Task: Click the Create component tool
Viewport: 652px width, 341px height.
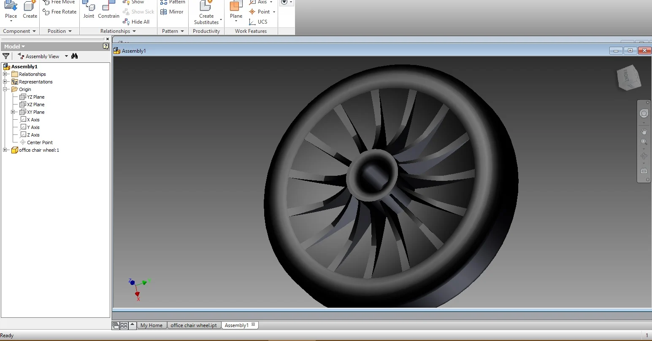Action: pos(30,10)
